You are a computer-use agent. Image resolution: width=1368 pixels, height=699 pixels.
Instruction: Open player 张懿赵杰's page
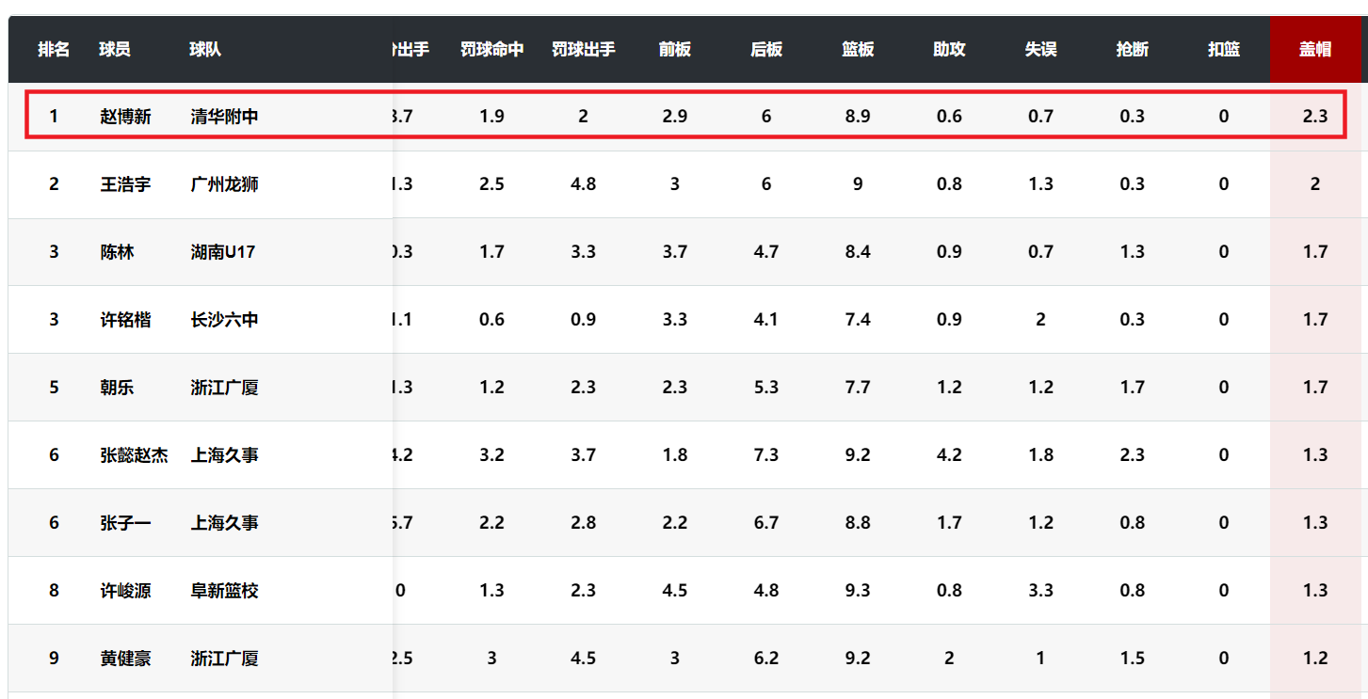[134, 455]
